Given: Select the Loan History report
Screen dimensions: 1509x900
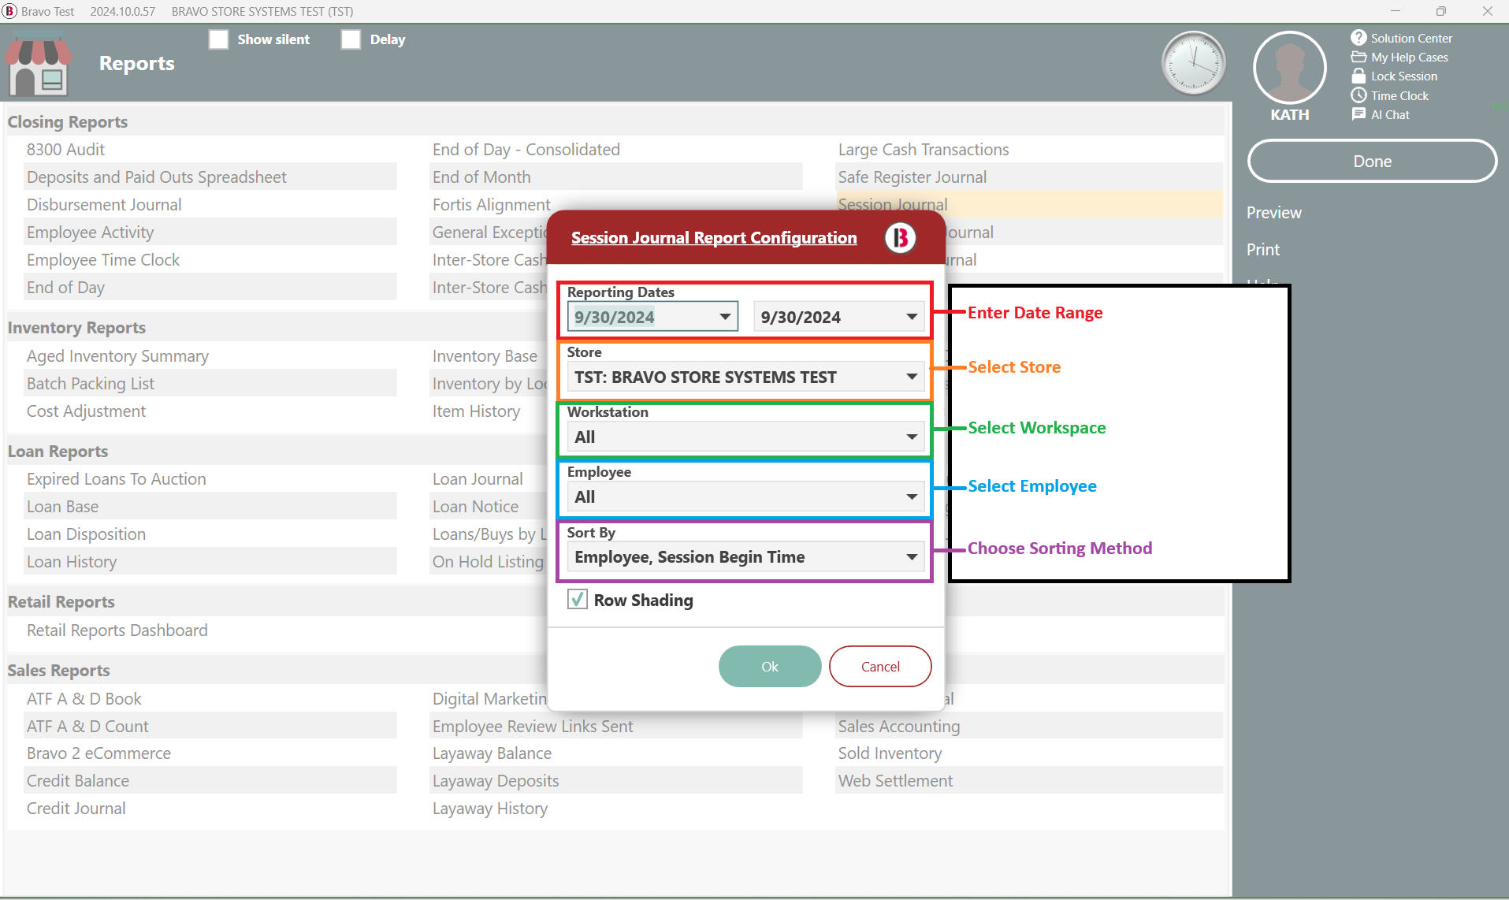Looking at the screenshot, I should [71, 561].
